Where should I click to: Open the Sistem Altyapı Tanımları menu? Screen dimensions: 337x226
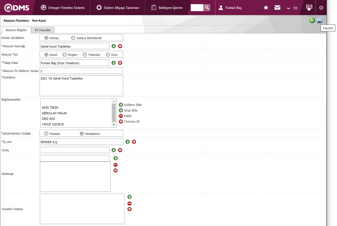click(x=118, y=8)
